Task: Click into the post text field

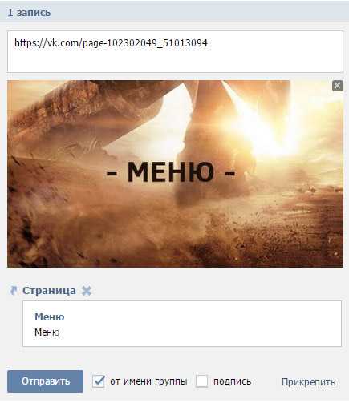Action: pyautogui.click(x=175, y=51)
